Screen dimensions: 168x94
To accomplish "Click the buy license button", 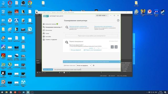I will (x=48, y=69).
